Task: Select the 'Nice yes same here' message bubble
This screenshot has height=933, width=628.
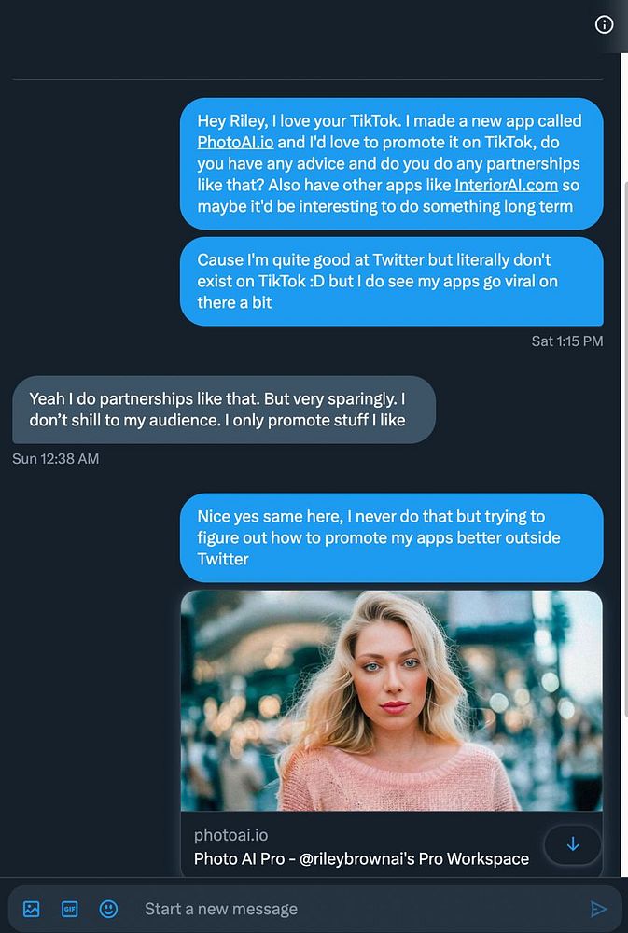Action: point(391,537)
